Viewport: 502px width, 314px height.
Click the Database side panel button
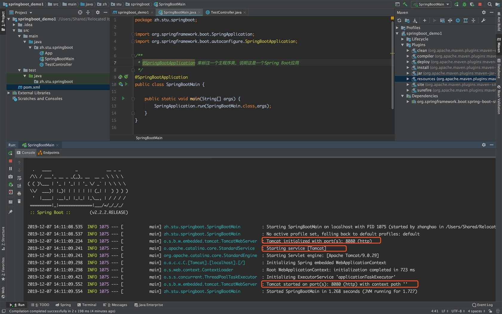point(499,69)
